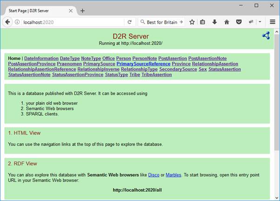Image resolution: width=280 pixels, height=201 pixels.
Task: Click the browser back arrow button
Action: pyautogui.click(x=7, y=22)
